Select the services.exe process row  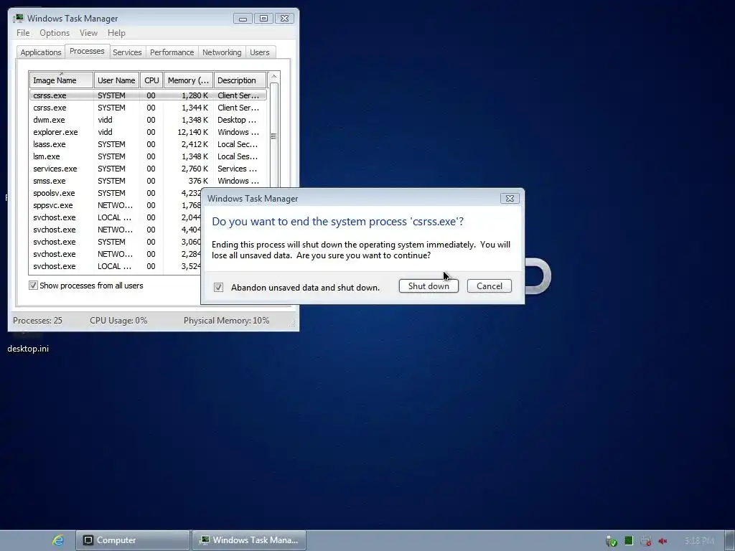coord(148,169)
